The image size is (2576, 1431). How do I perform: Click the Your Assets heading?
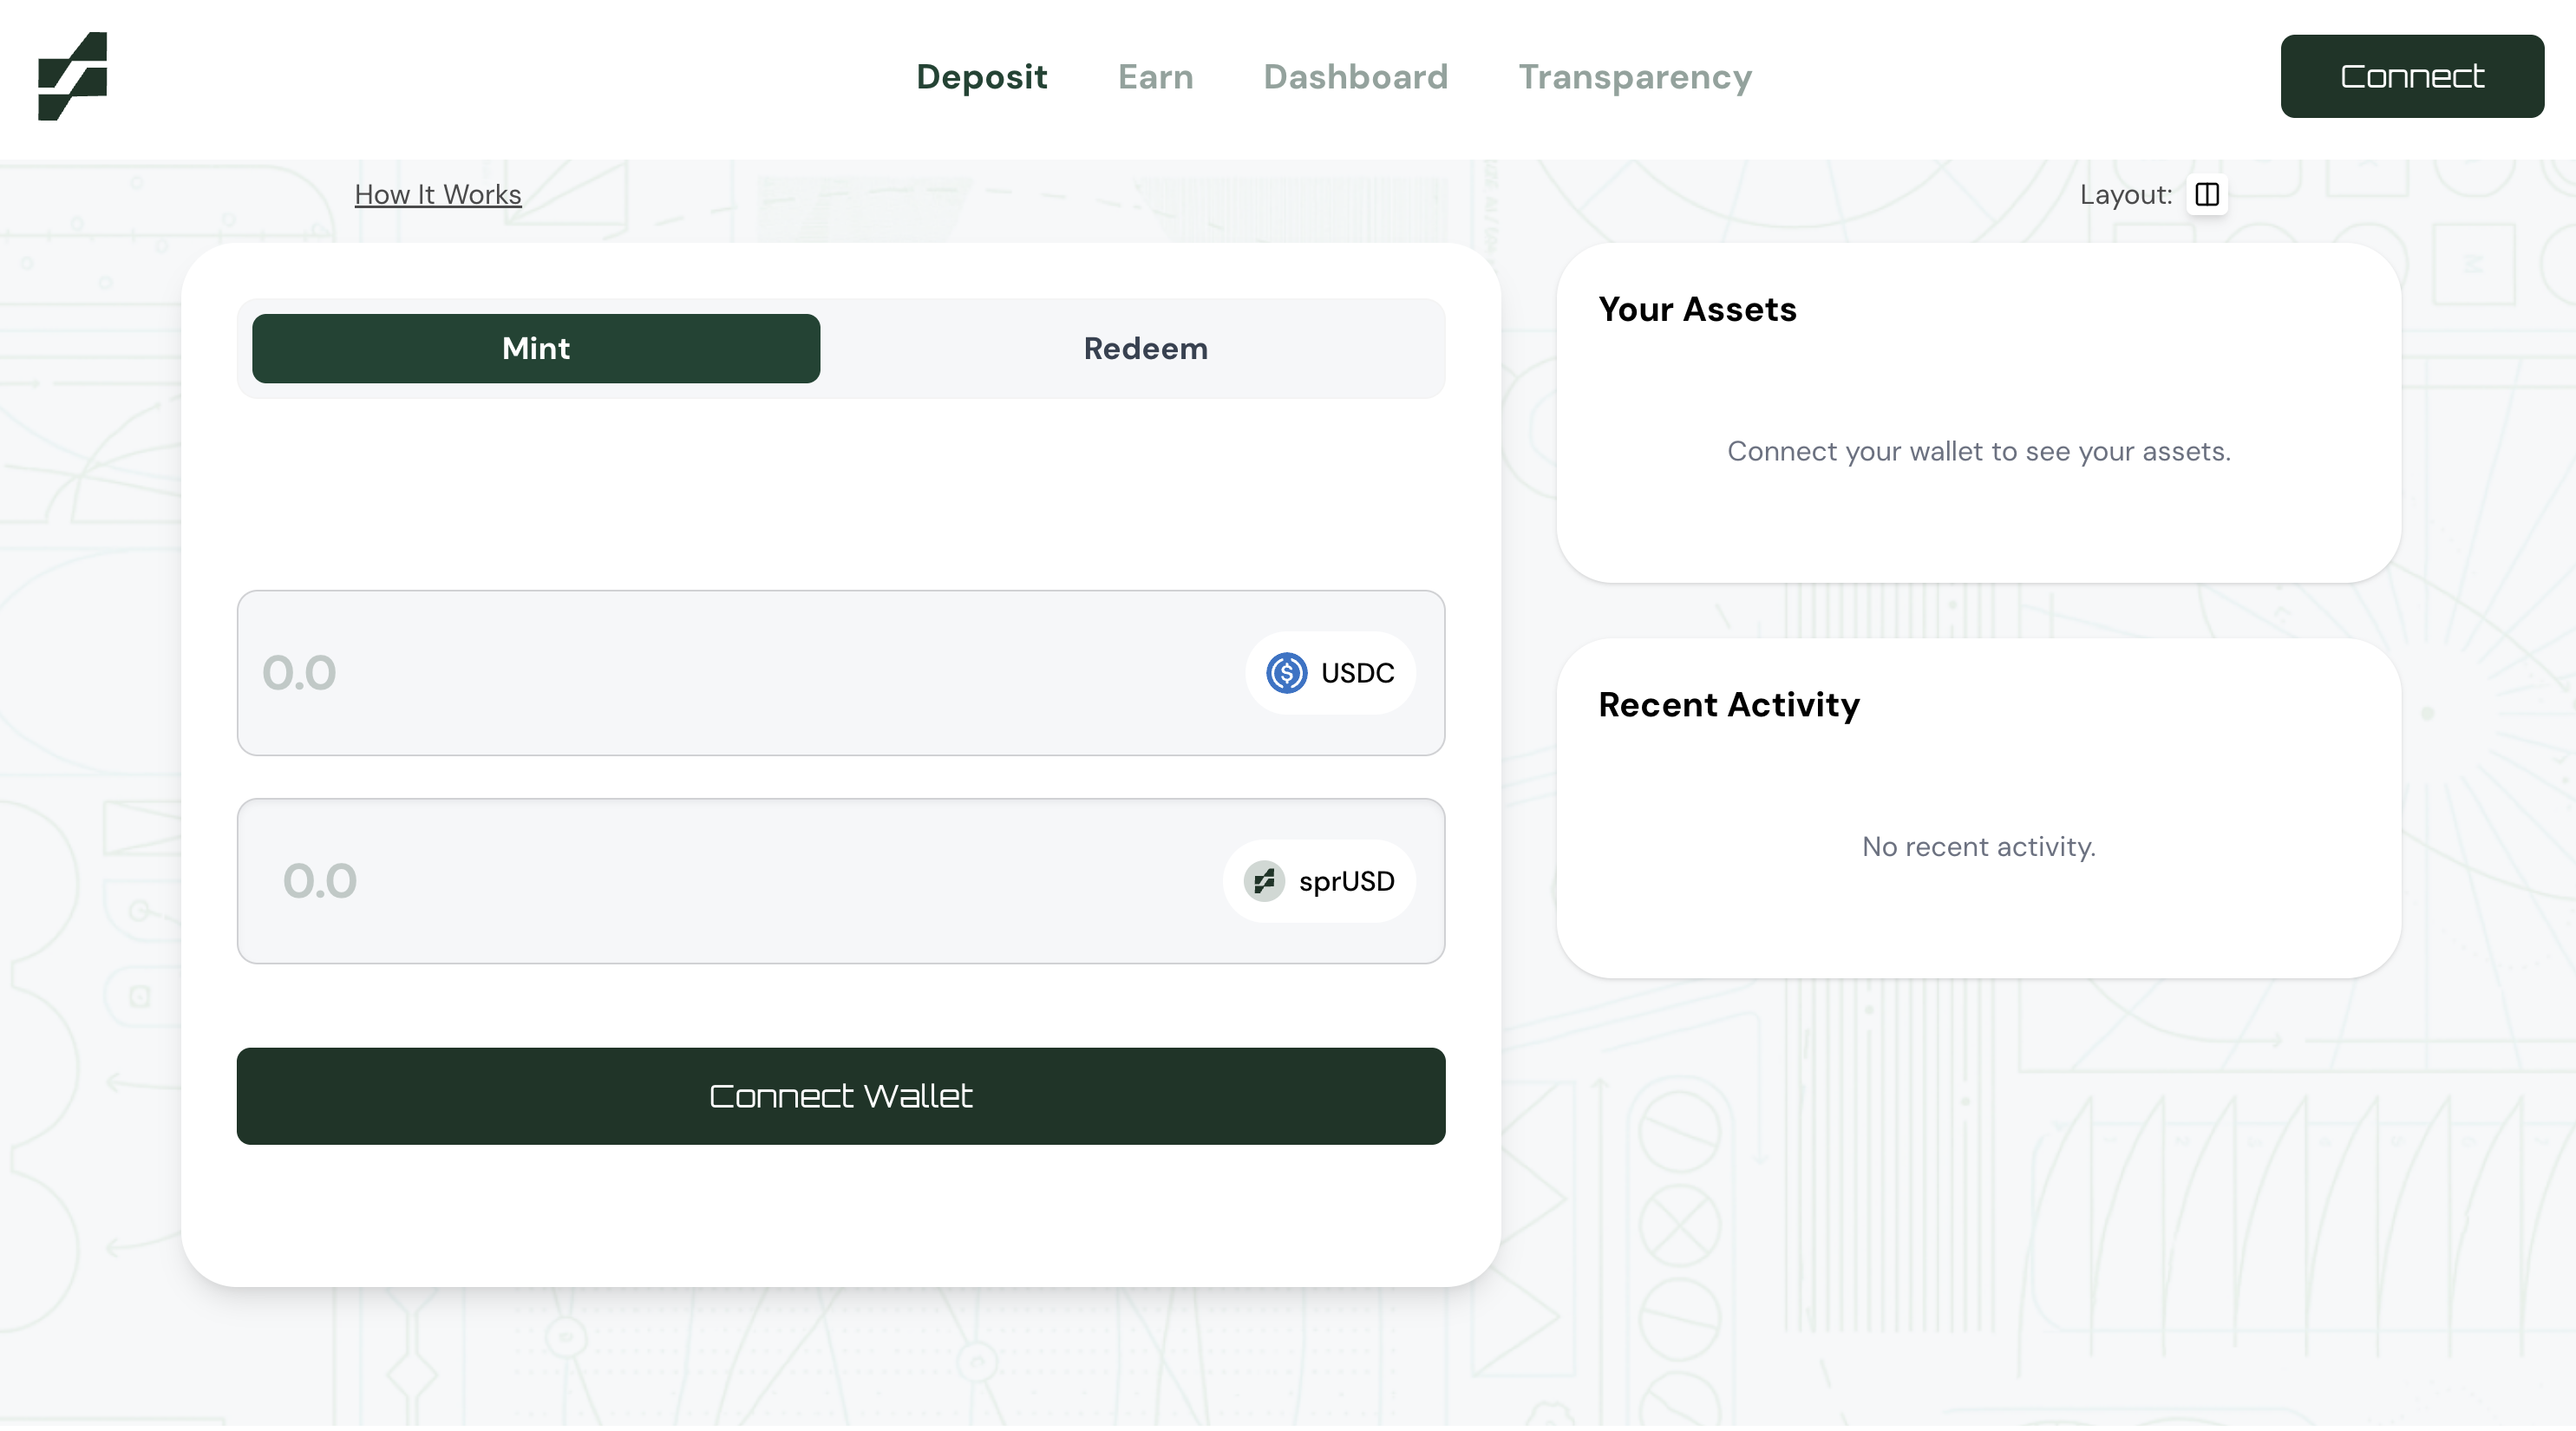[1697, 309]
